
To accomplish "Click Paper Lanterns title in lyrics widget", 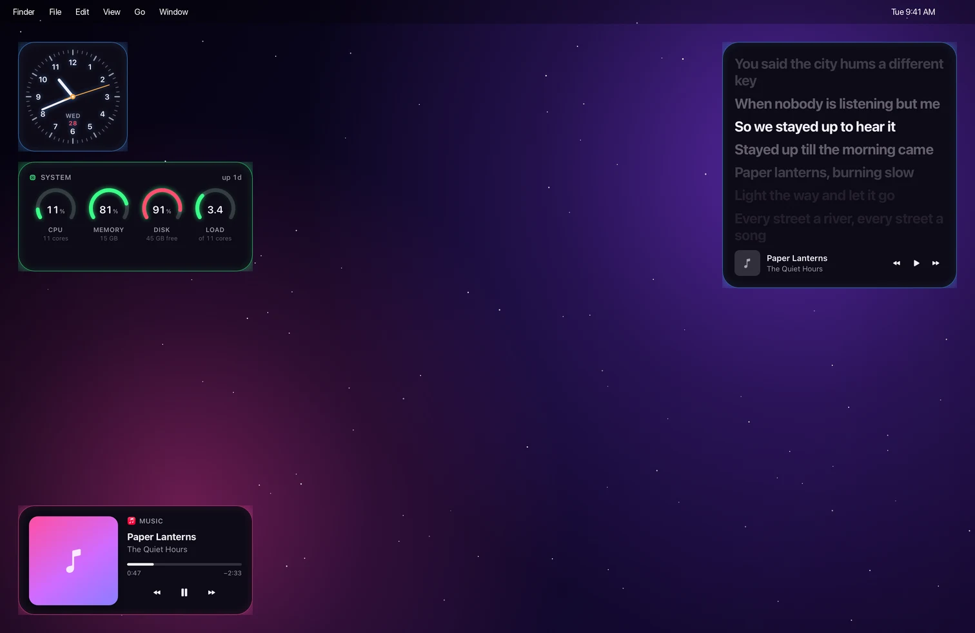I will tap(797, 258).
